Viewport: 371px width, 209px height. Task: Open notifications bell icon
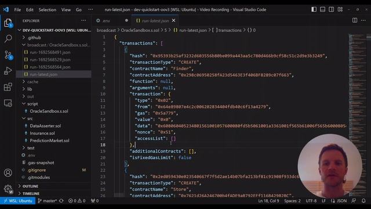(x=363, y=201)
